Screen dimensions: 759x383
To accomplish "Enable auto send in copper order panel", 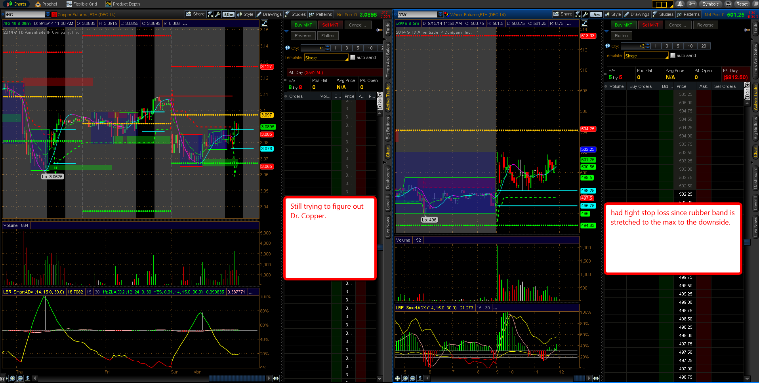I will 353,57.
